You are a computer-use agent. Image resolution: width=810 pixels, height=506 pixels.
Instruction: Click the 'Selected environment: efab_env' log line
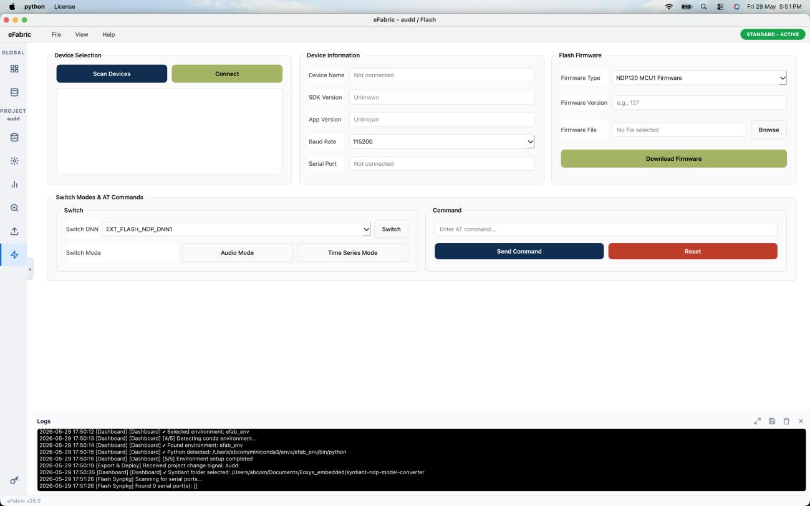point(144,431)
